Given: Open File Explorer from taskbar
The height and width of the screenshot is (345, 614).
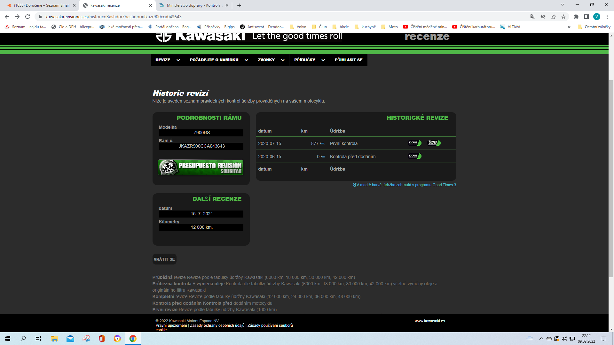Looking at the screenshot, I should [x=54, y=339].
